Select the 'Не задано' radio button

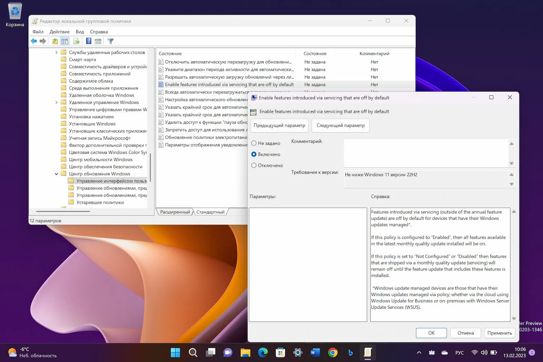coord(254,143)
